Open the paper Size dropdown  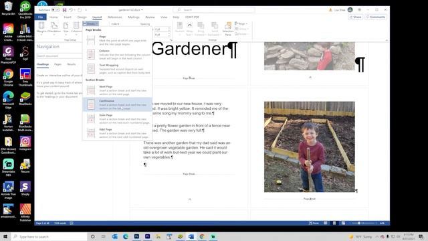(x=66, y=28)
